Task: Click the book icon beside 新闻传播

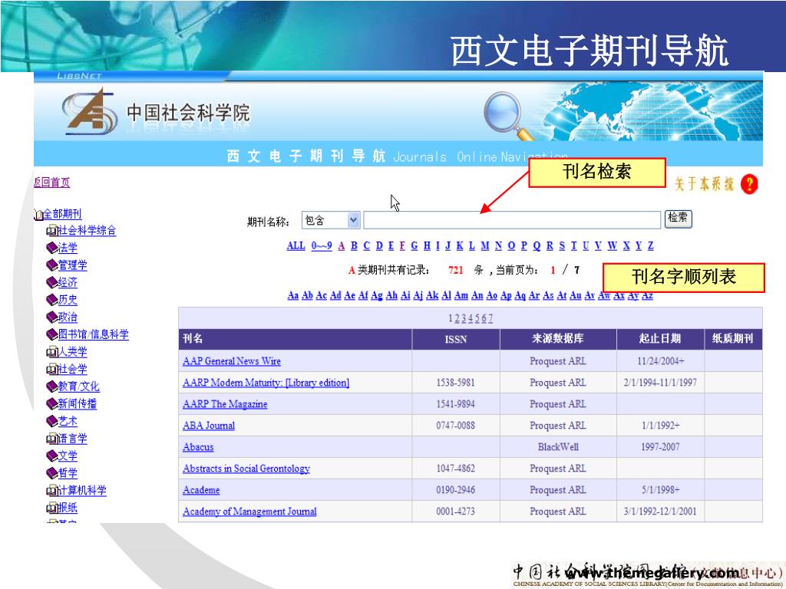Action: click(x=51, y=403)
